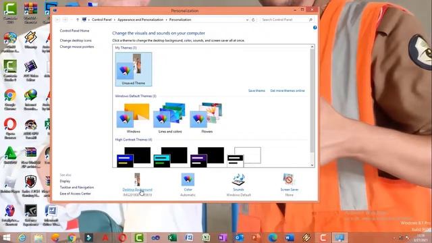This screenshot has height=243, width=432.
Task: Click Control Panel in the breadcrumb
Action: point(102,20)
